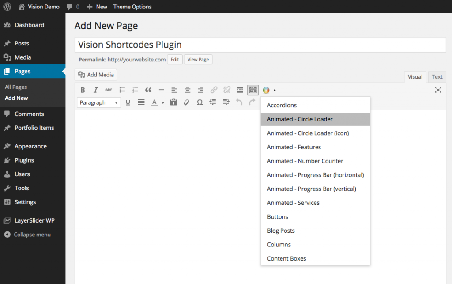Undo the last action
Viewport: 452px width, 284px height.
tap(239, 102)
